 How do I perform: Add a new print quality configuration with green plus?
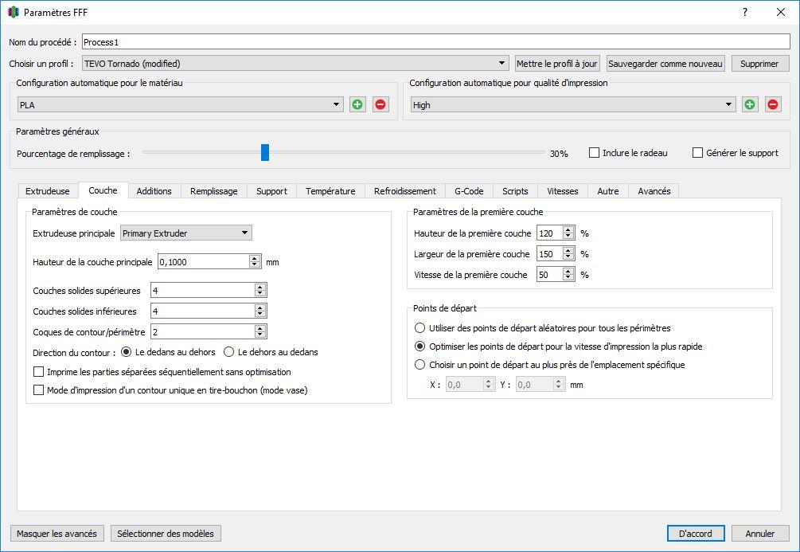tap(750, 104)
